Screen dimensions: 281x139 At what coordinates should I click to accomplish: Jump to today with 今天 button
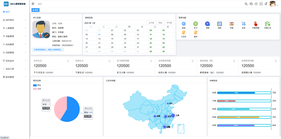tap(160, 23)
